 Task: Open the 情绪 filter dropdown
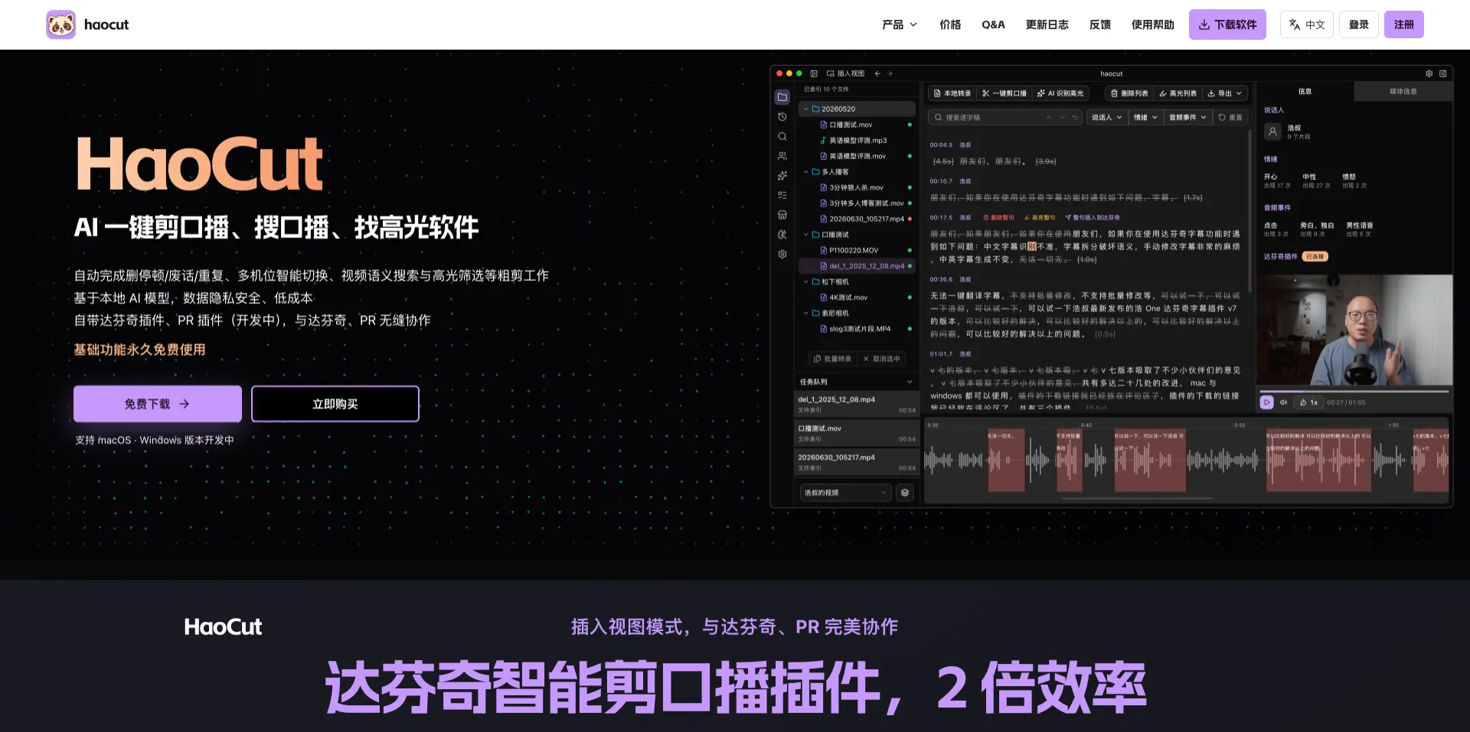tap(1145, 117)
